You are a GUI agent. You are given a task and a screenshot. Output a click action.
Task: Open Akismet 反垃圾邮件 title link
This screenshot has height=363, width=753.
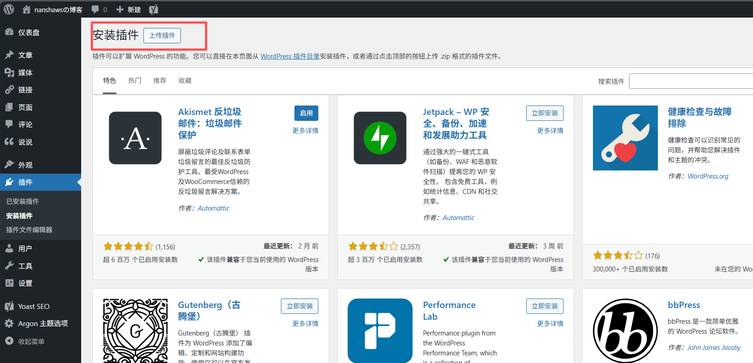[210, 124]
